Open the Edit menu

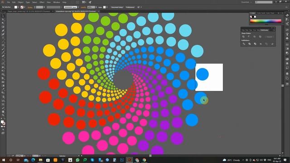pyautogui.click(x=14, y=2)
